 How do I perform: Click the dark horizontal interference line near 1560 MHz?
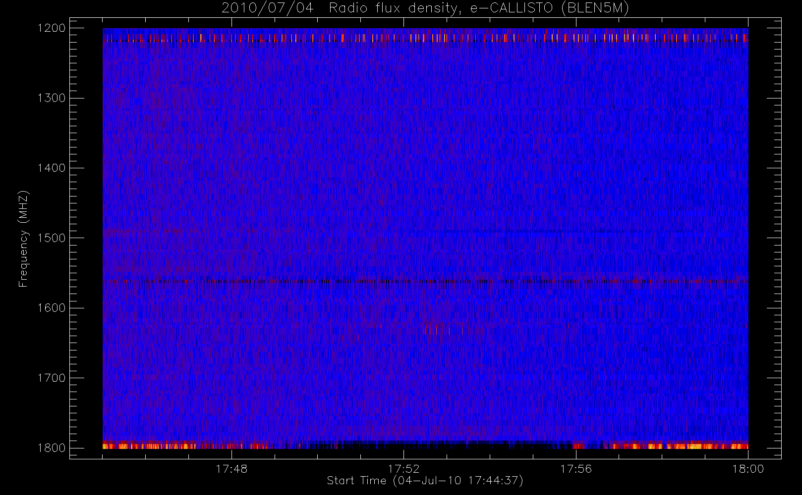click(x=425, y=281)
